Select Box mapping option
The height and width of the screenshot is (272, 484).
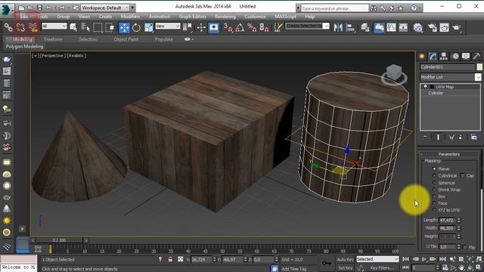pyautogui.click(x=434, y=196)
